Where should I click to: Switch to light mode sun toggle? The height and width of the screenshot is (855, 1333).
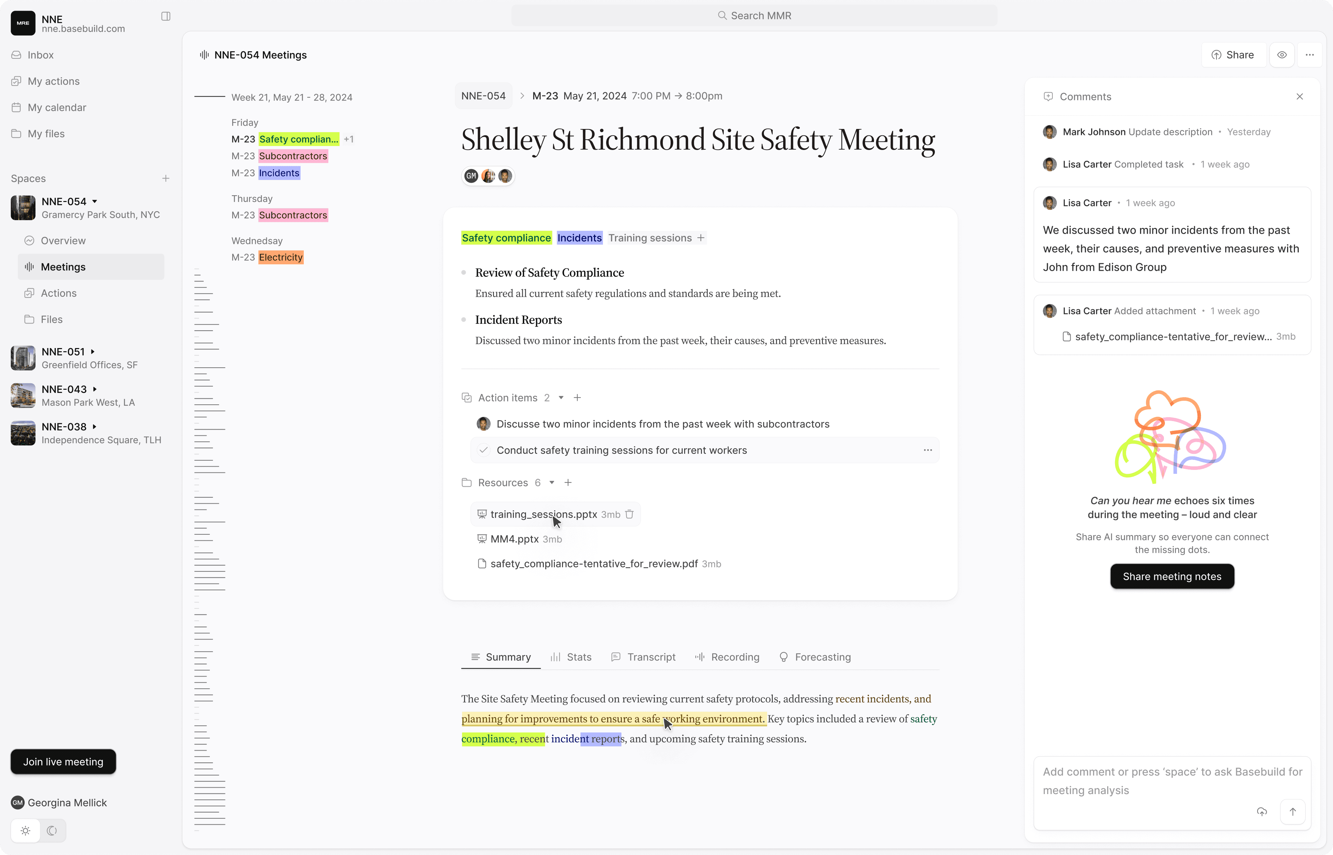[x=26, y=830]
